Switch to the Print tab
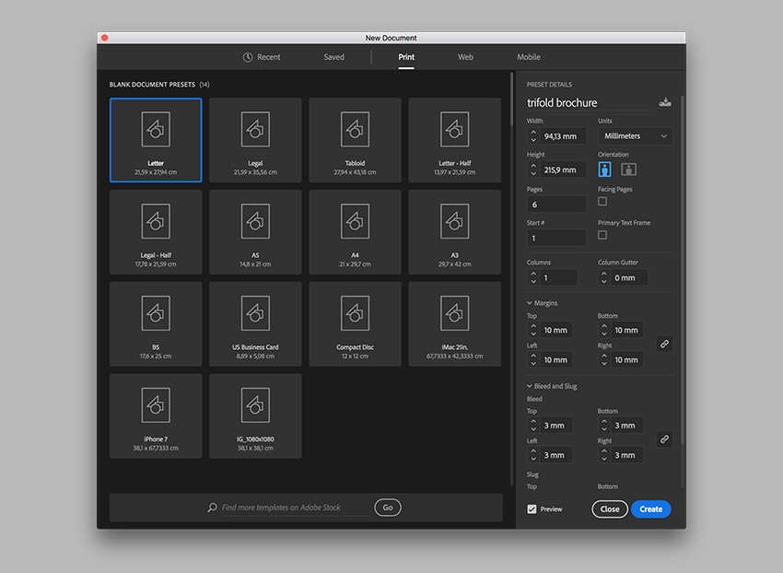 pyautogui.click(x=406, y=57)
